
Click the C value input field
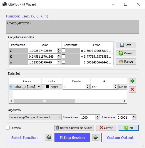(x=42, y=51)
